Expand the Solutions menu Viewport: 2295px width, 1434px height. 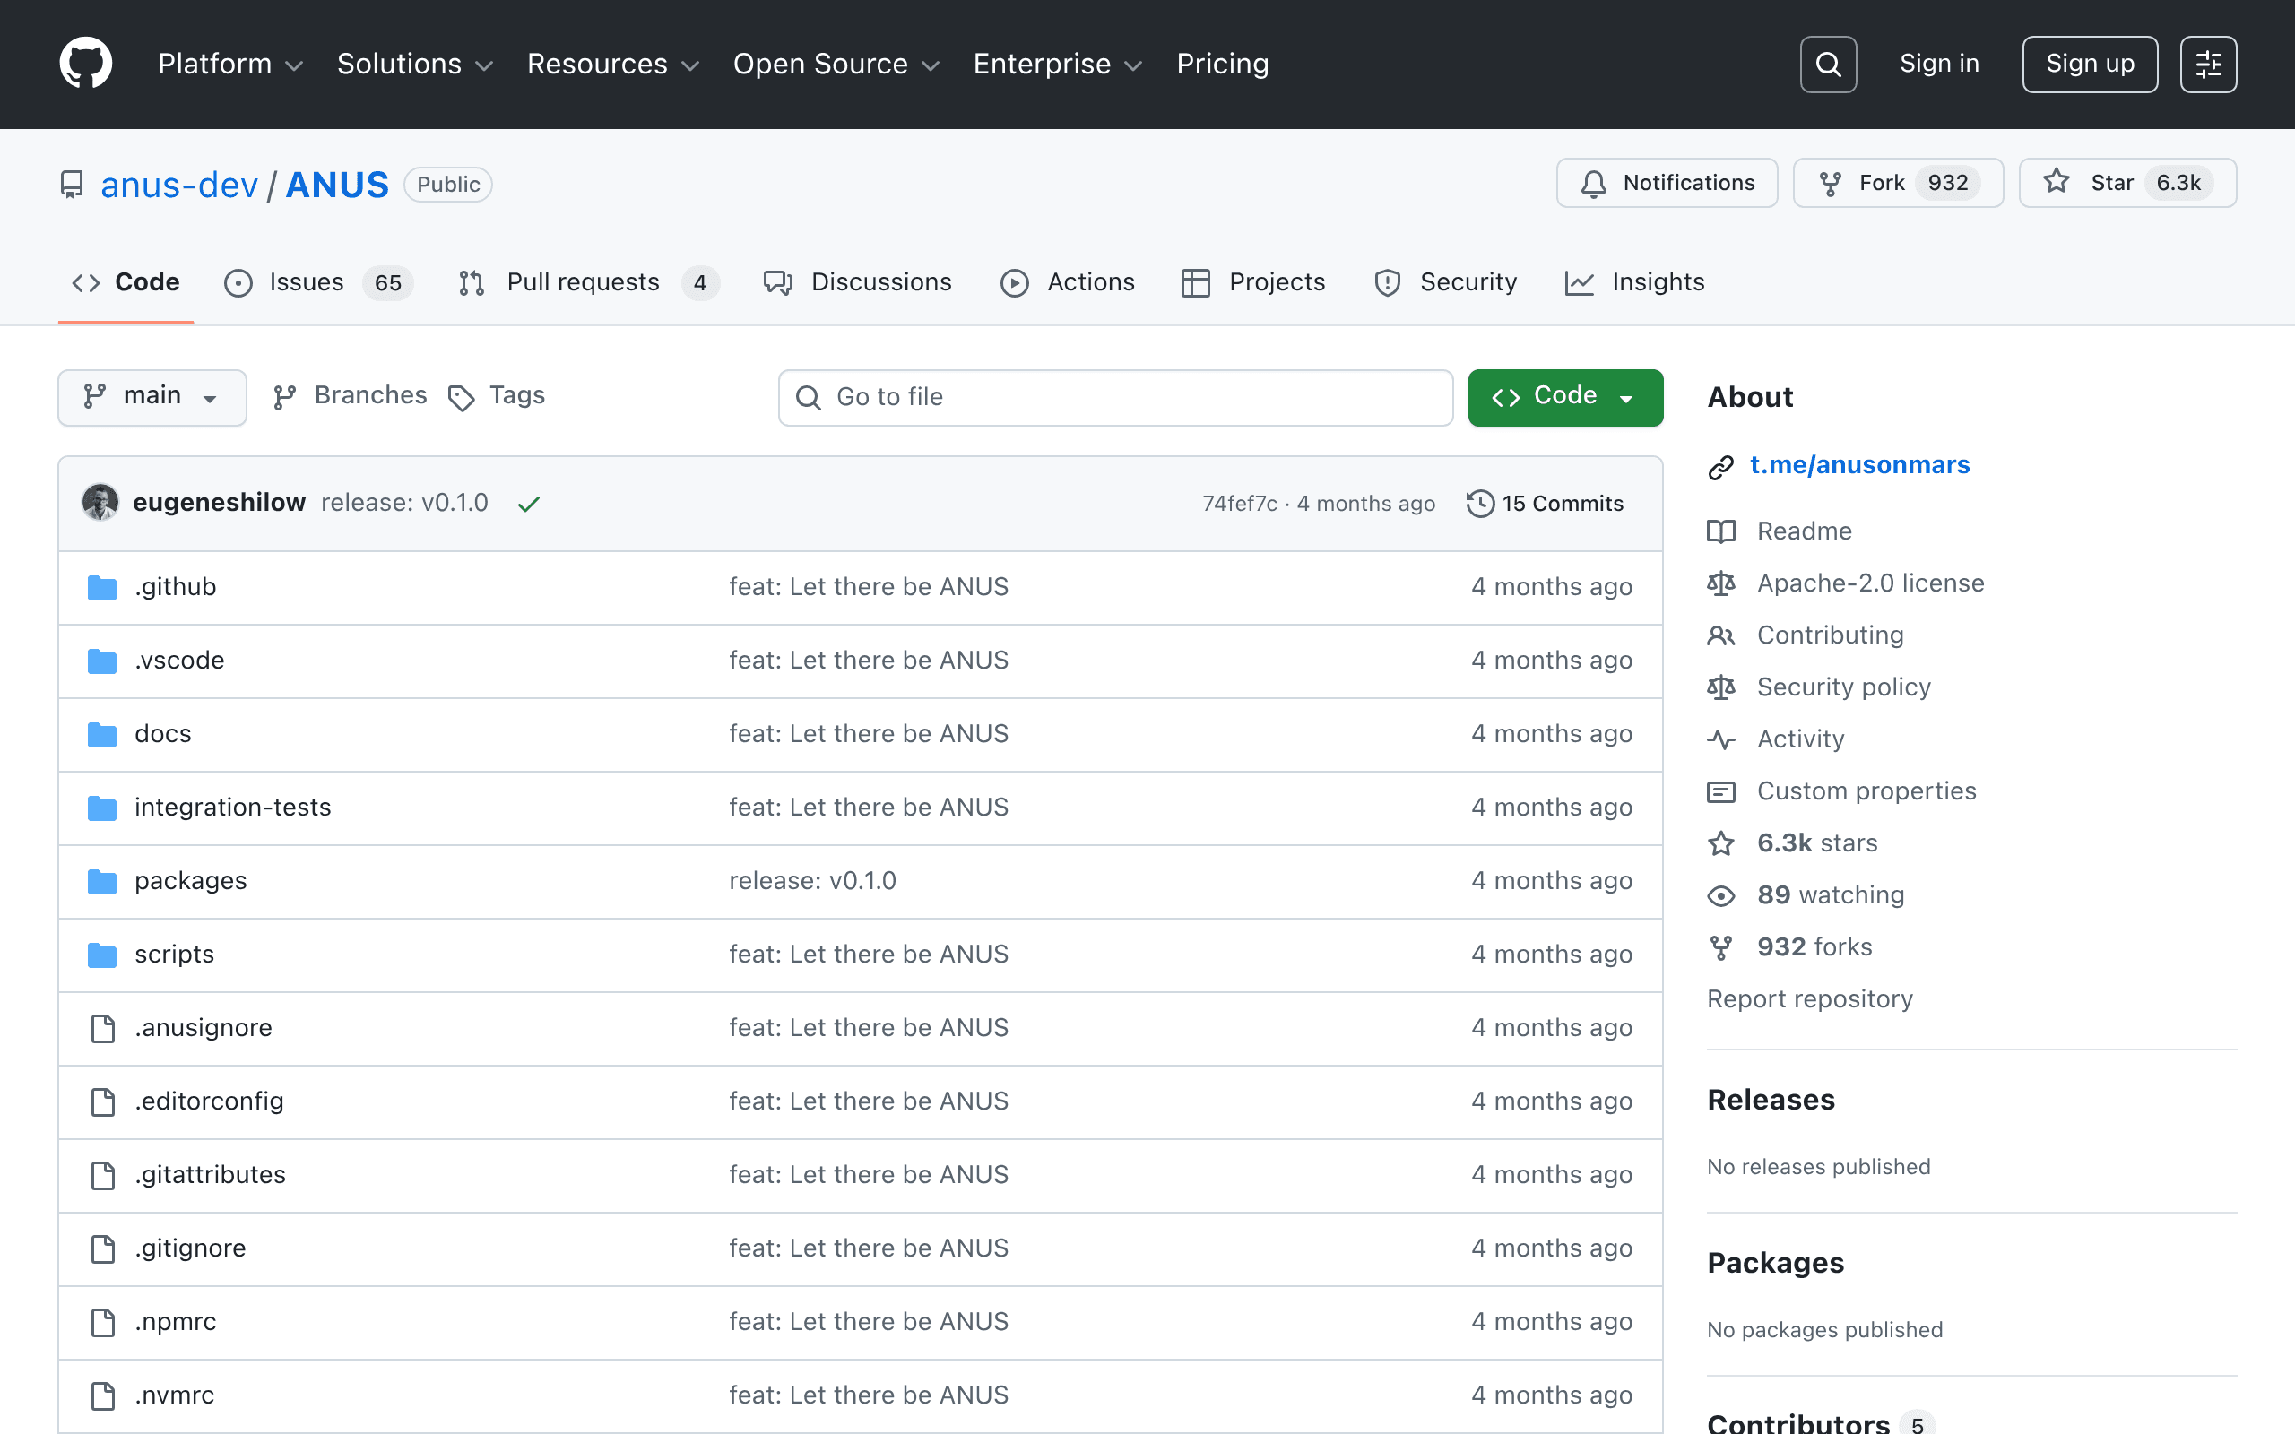click(415, 64)
